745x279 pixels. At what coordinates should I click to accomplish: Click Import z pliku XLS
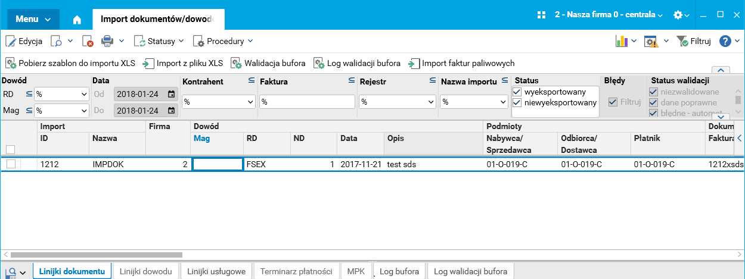point(182,63)
